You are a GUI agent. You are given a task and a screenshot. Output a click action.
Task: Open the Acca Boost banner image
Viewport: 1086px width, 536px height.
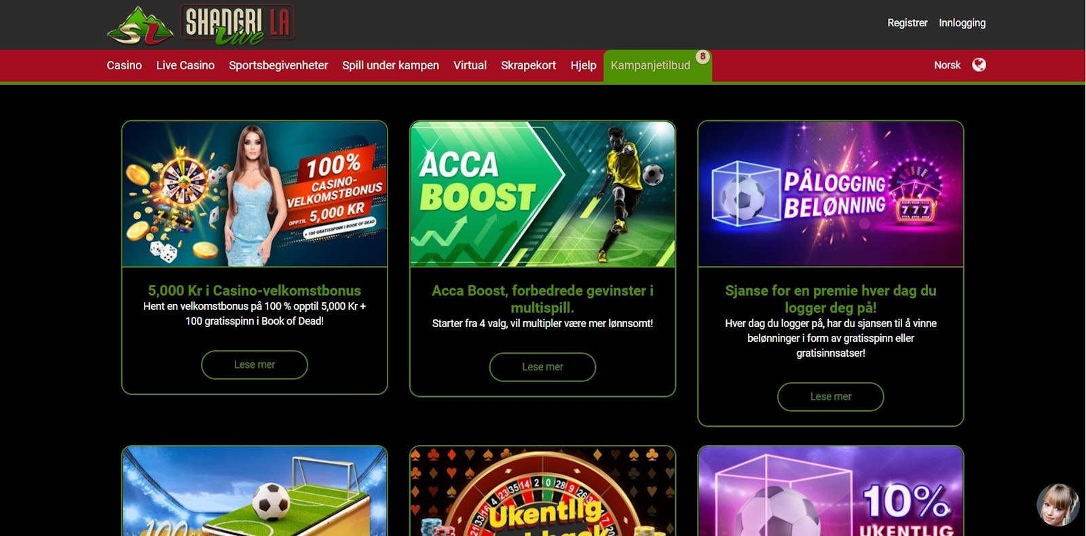pyautogui.click(x=542, y=194)
